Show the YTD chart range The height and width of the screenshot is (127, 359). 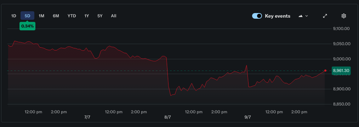[72, 16]
